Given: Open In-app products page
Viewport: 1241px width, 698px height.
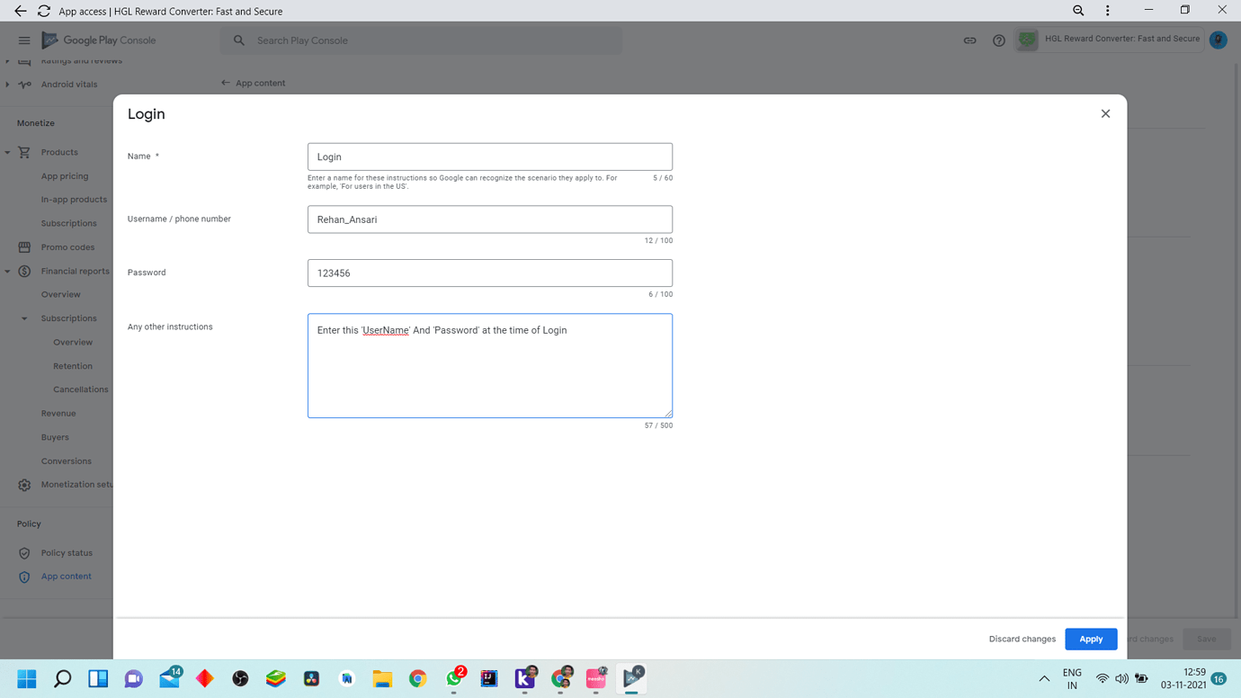Looking at the screenshot, I should tap(74, 200).
